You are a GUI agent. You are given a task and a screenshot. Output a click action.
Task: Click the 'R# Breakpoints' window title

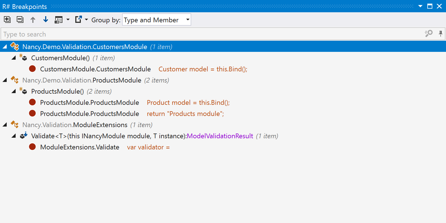click(25, 6)
